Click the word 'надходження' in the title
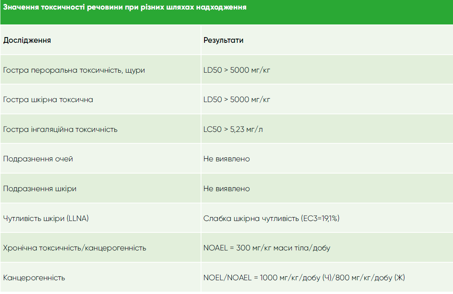Viewport: 453px width, 294px height. [221, 8]
